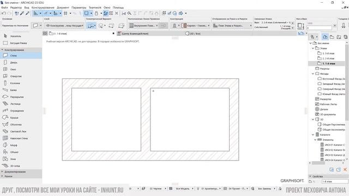
Task: Select the straight wall geometry method
Action: tap(91, 26)
